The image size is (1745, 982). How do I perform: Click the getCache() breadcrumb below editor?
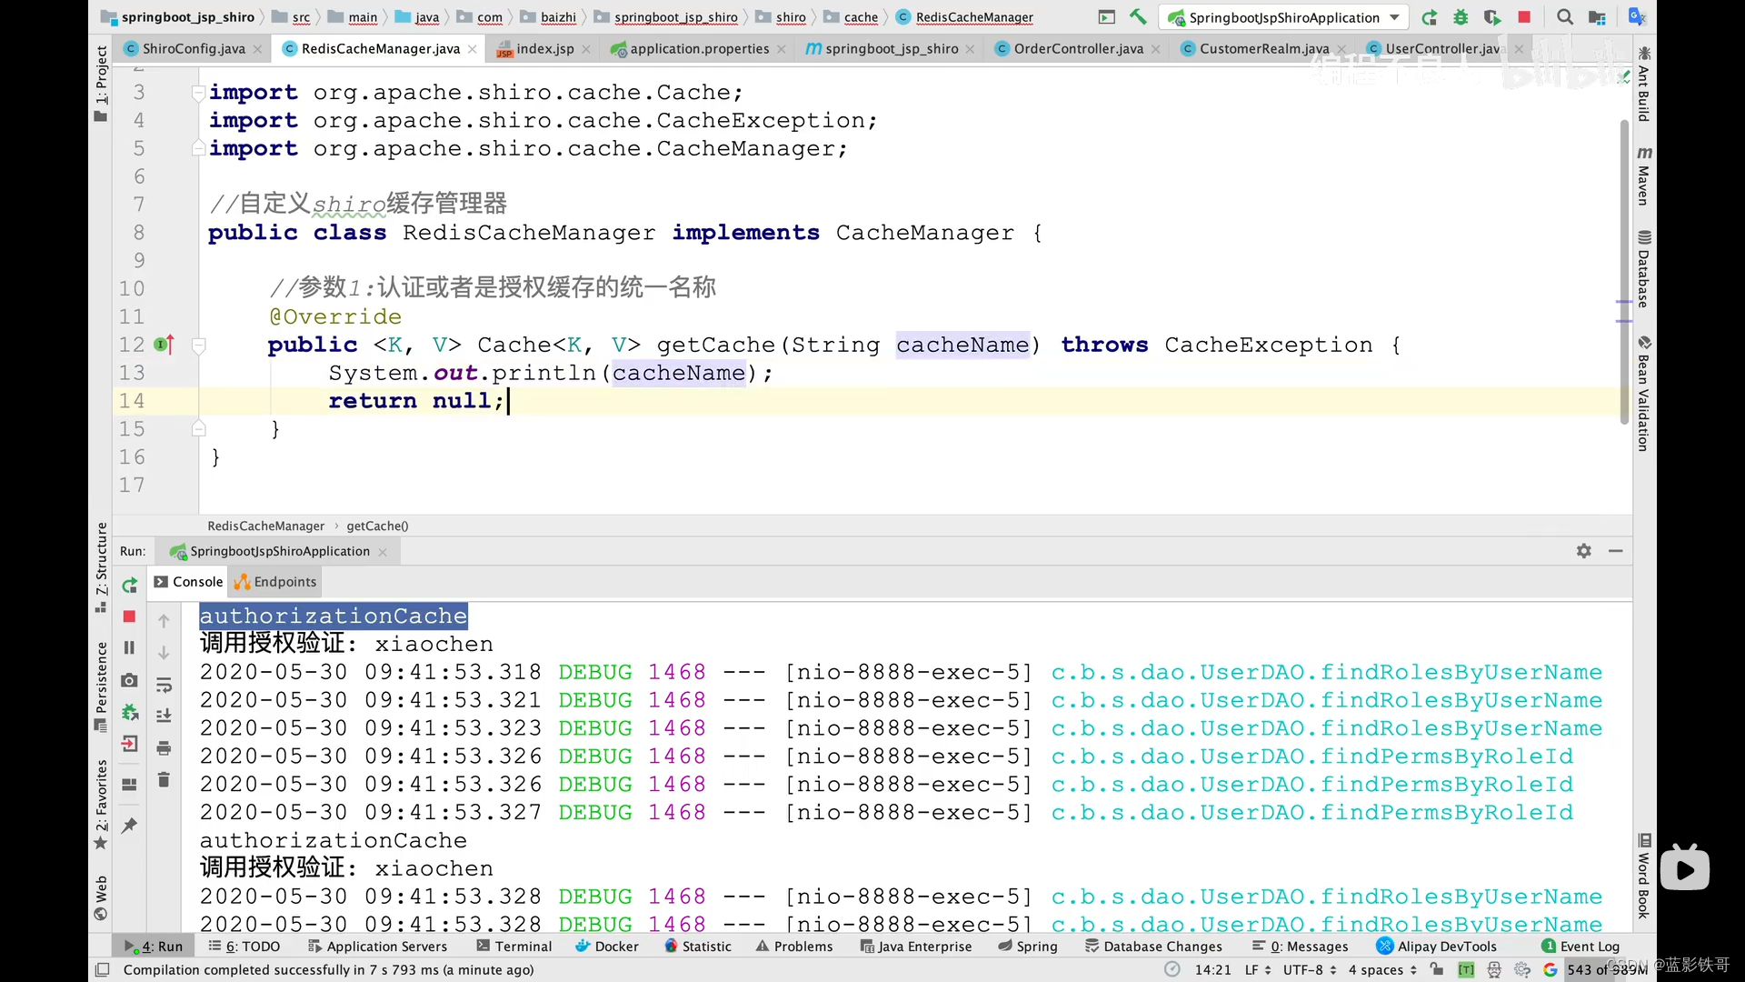(377, 526)
